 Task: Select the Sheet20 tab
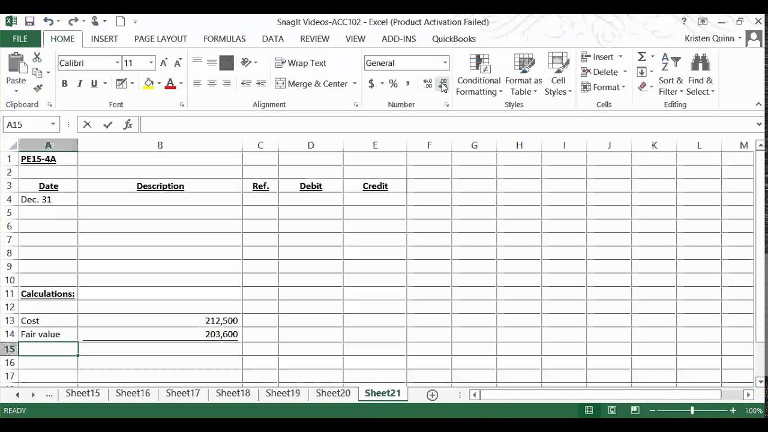333,393
